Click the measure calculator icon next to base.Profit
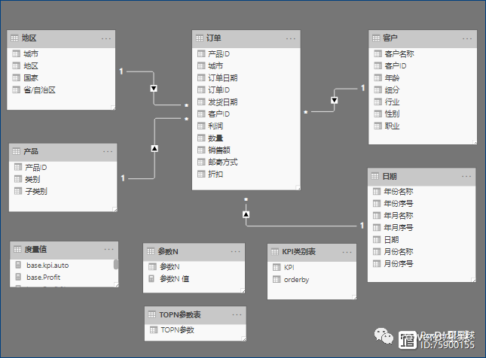This screenshot has height=358, width=486. [18, 277]
